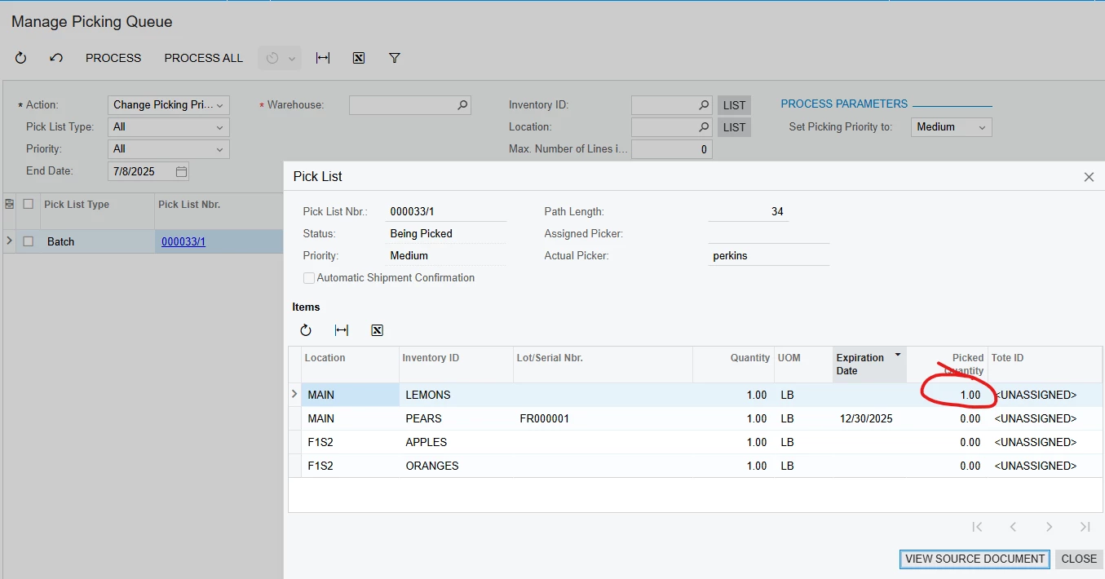Go to previous page of Items grid
The height and width of the screenshot is (579, 1105).
1013,527
